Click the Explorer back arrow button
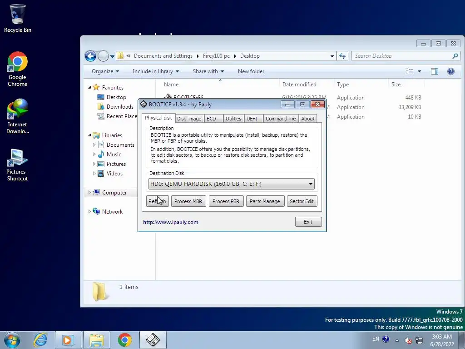Image resolution: width=465 pixels, height=349 pixels. 90,56
